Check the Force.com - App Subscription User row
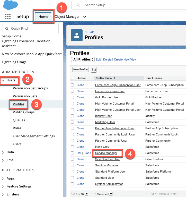 72,85
